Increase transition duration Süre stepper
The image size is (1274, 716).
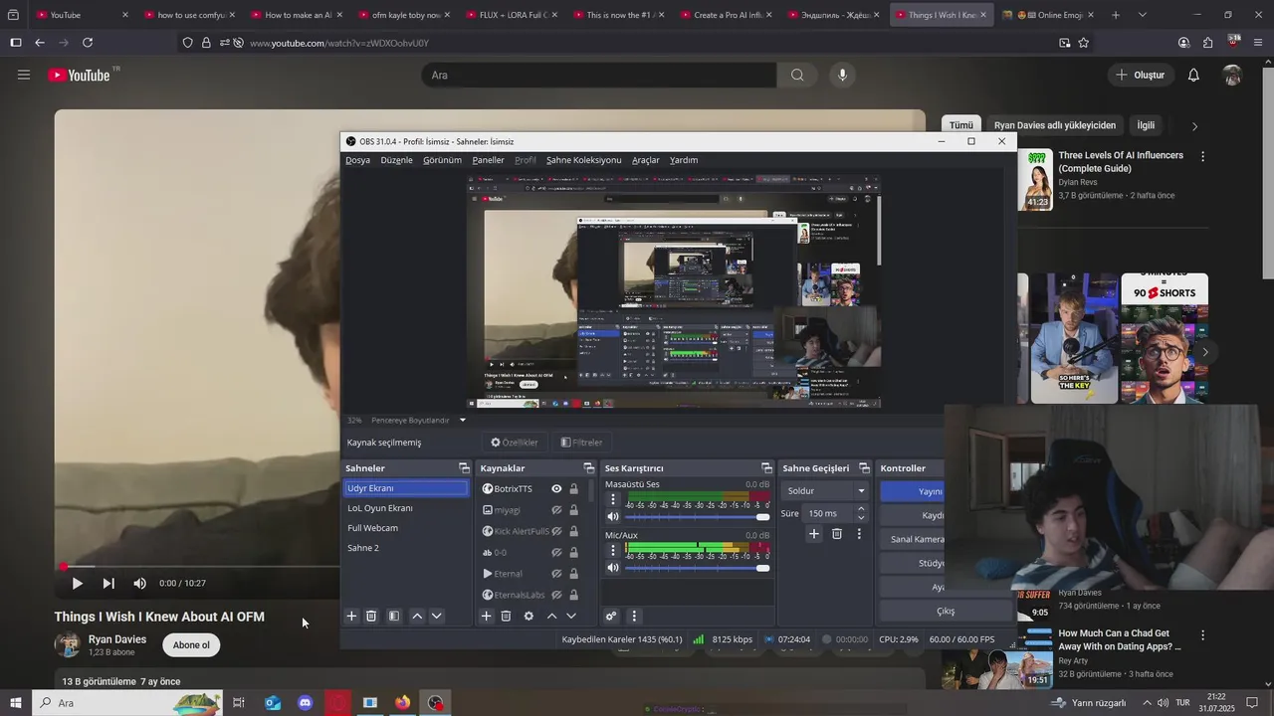click(x=861, y=509)
